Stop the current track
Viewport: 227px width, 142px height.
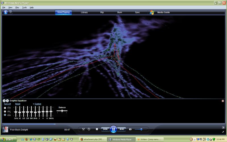click(97, 129)
